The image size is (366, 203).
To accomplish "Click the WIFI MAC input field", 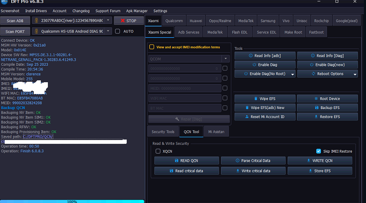I will [184, 98].
